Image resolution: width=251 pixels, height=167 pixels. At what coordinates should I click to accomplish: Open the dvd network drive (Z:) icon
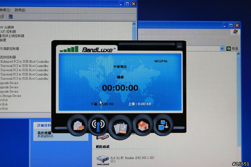coord(103,160)
